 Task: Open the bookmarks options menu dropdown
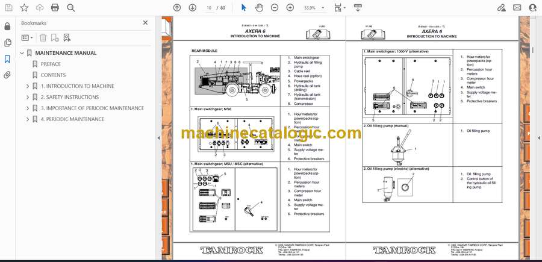tap(27, 38)
